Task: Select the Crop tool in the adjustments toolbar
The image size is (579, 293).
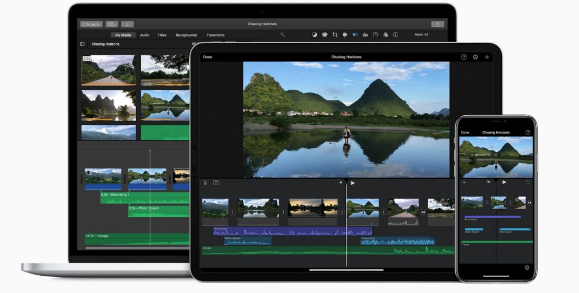Action: [x=335, y=35]
